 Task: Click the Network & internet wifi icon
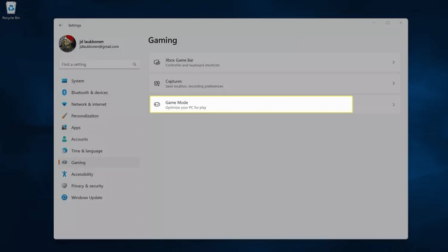point(65,105)
